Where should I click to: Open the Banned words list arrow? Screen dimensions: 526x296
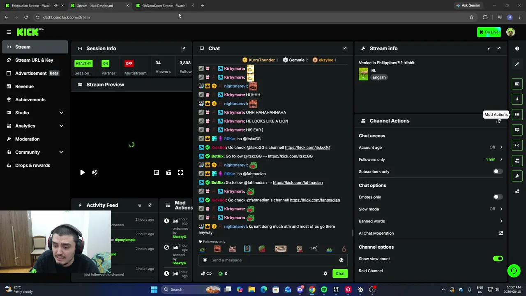(x=501, y=221)
